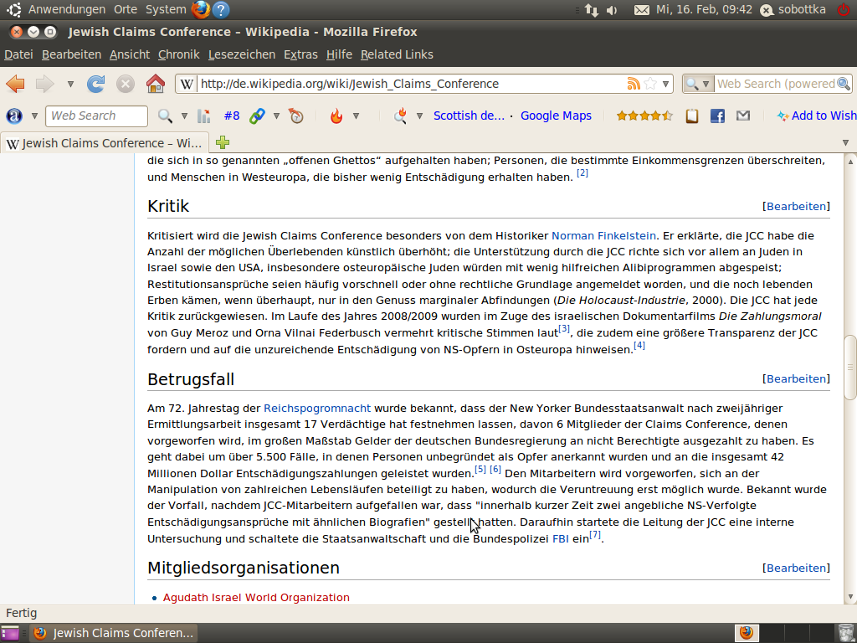Choose search engine from search bar dropdown
This screenshot has width=857, height=643.
click(x=698, y=84)
